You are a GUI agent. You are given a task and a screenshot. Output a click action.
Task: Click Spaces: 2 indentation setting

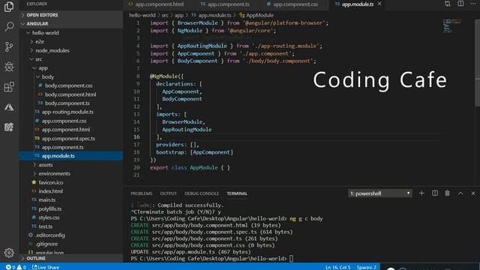coord(367,267)
